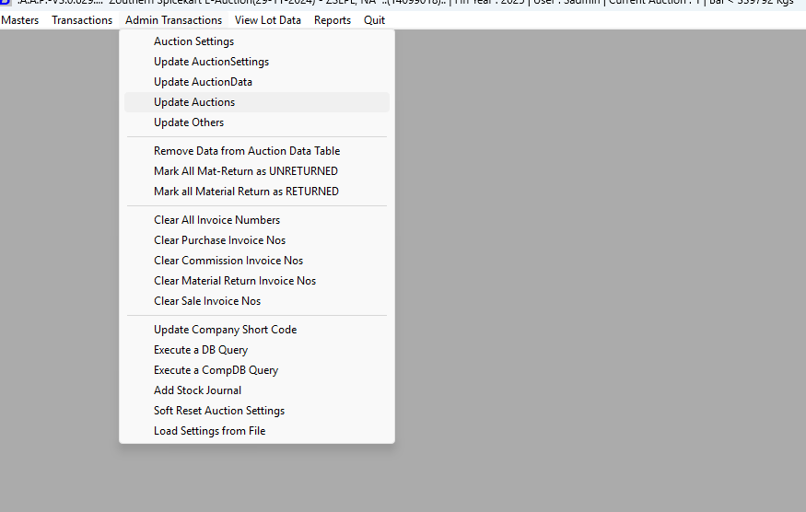This screenshot has height=512, width=806.
Task: Click the application icon in title bar
Action: 6,3
